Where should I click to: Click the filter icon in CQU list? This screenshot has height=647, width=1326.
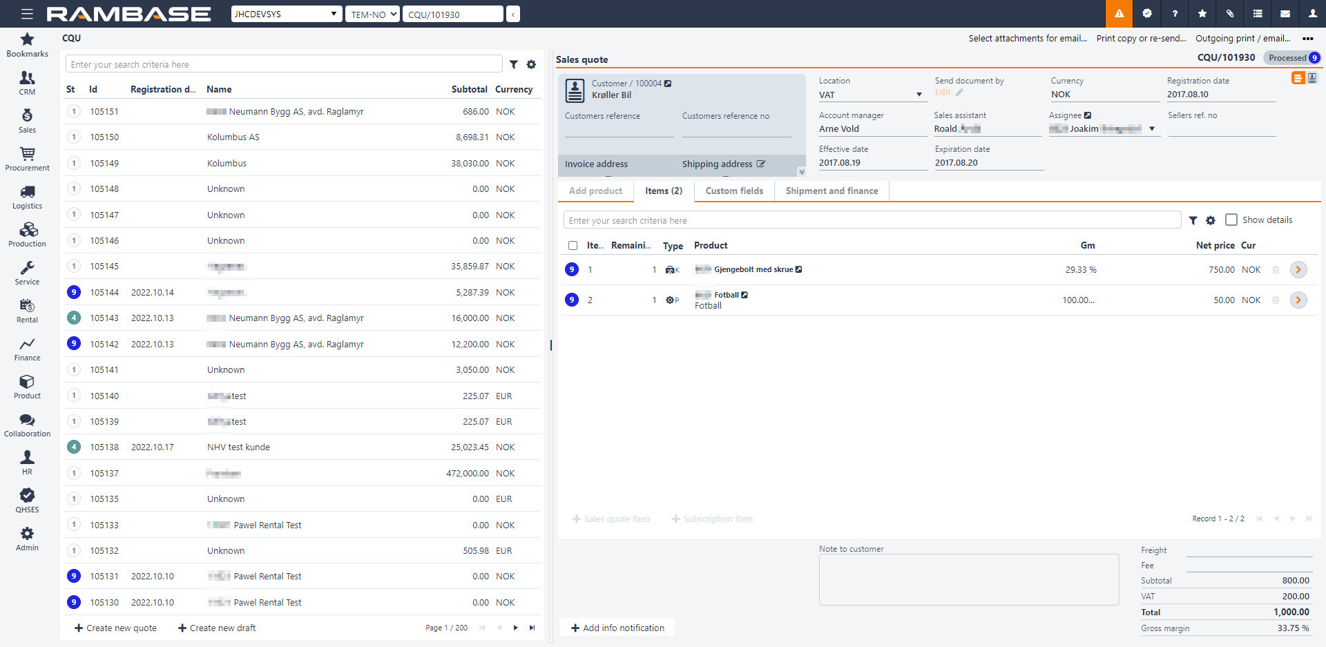coord(514,64)
